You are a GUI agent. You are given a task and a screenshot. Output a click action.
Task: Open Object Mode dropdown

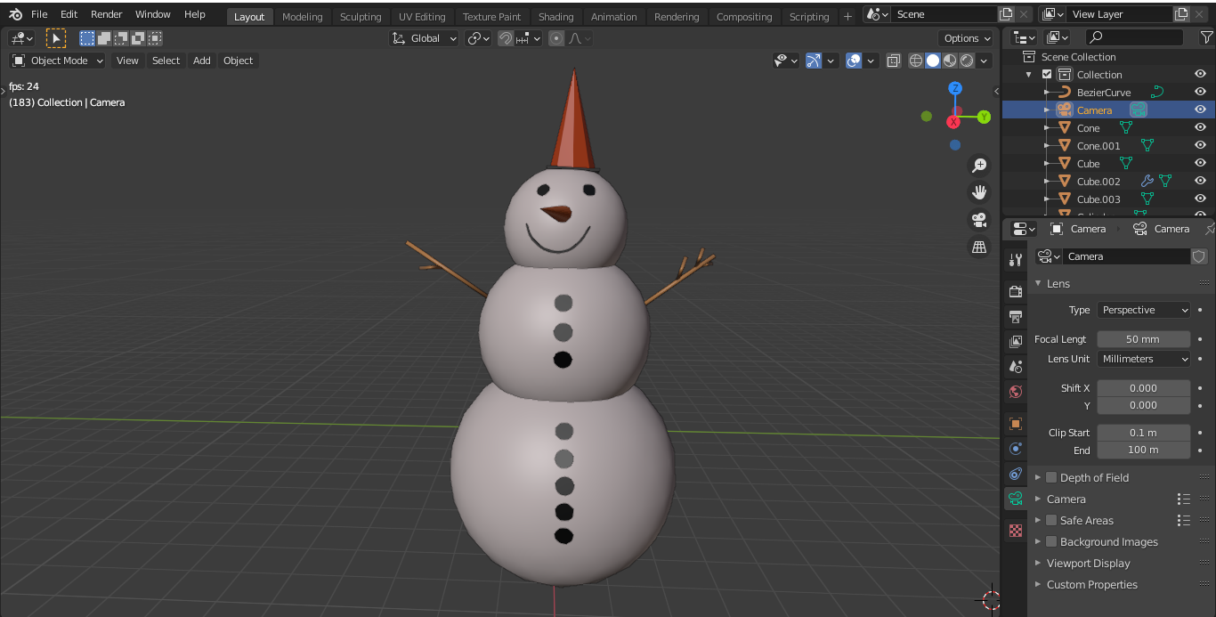(x=58, y=61)
